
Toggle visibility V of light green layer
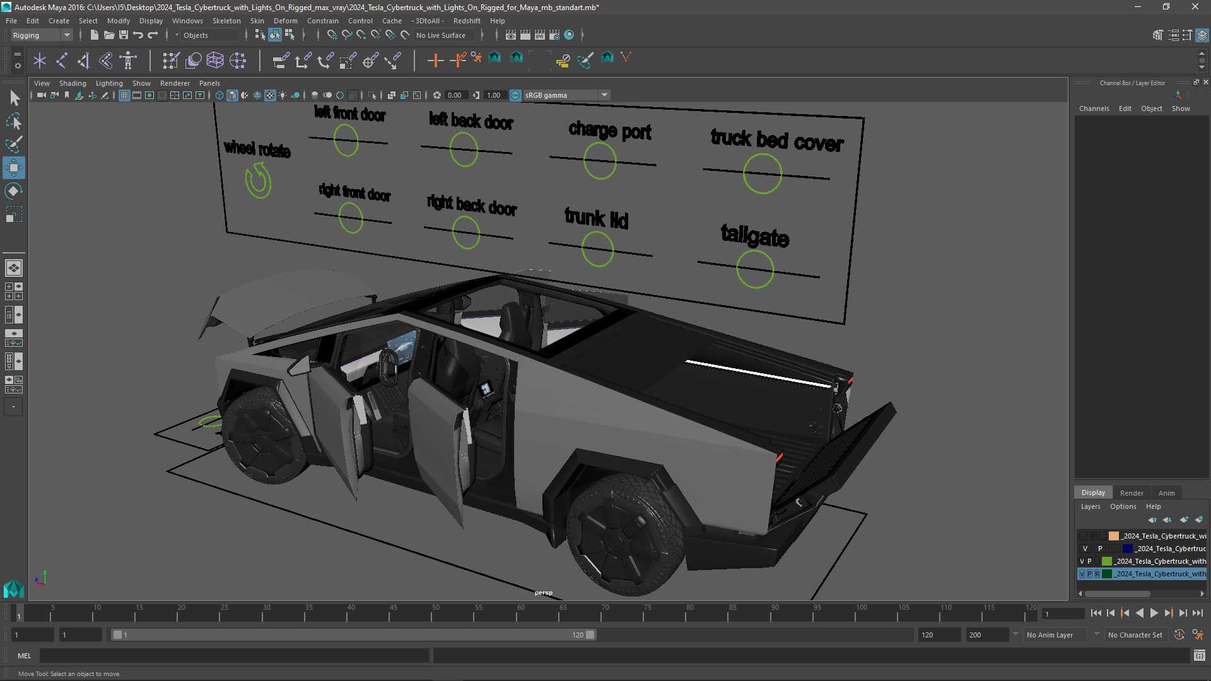(x=1082, y=561)
